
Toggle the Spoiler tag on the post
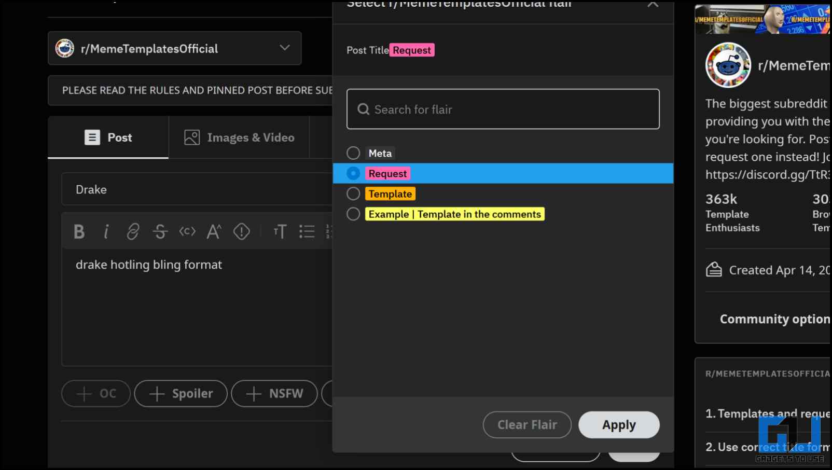coord(181,394)
